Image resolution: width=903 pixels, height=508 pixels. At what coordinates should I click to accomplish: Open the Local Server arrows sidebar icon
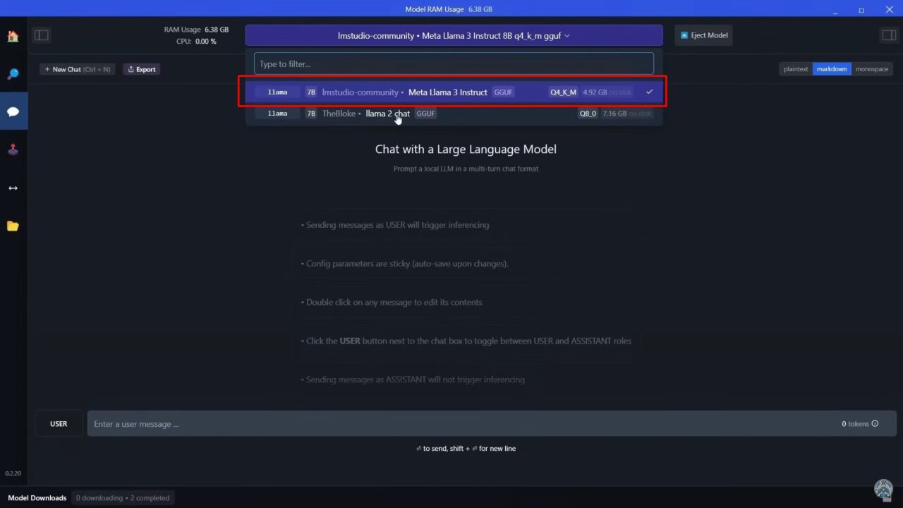tap(13, 188)
